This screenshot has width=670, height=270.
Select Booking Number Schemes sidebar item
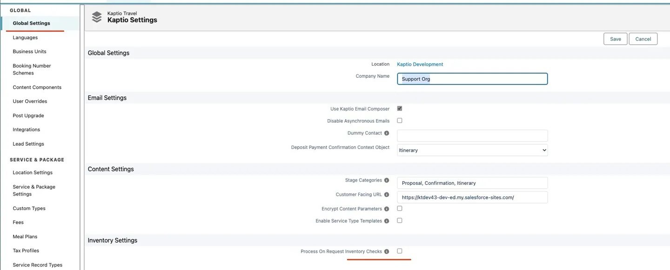click(32, 69)
